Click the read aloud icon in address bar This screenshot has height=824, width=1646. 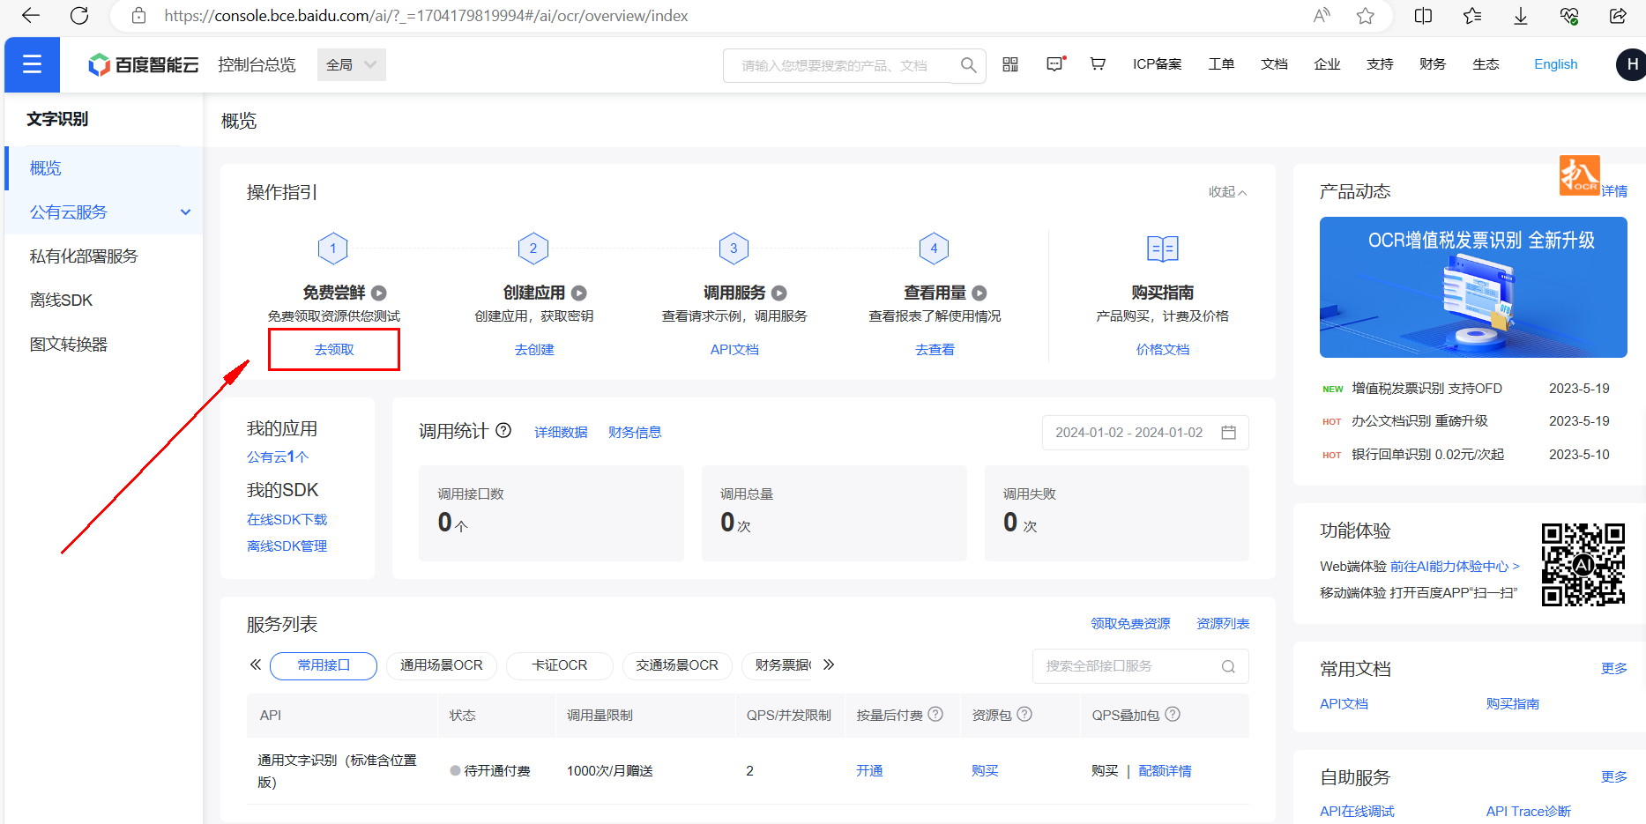pos(1322,16)
